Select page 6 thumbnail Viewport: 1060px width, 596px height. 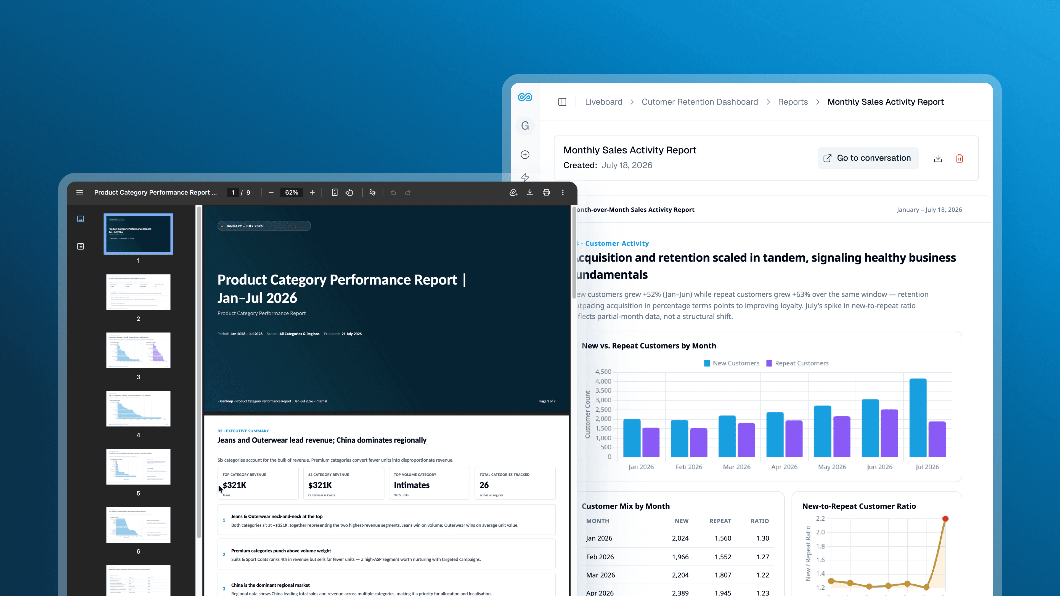point(138,525)
